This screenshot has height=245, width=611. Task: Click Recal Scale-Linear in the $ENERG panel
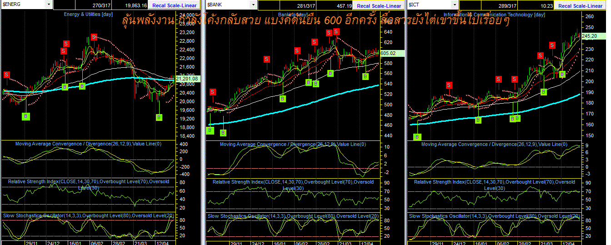pos(175,5)
